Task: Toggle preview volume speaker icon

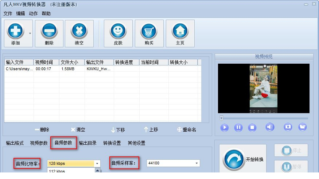Action: point(270,127)
